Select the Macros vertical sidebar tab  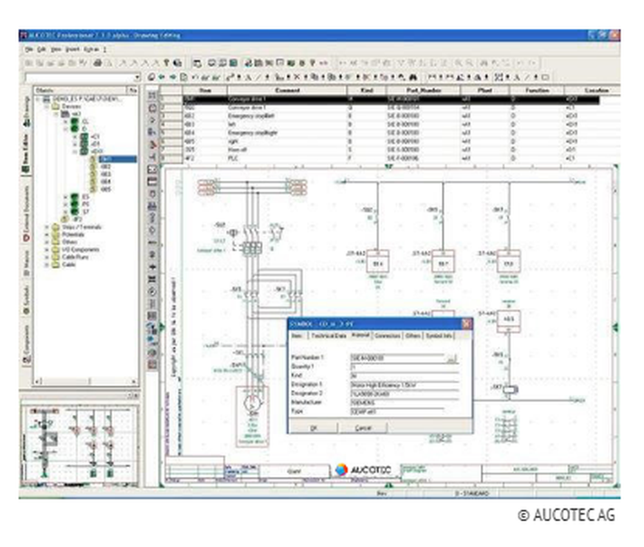[x=26, y=263]
